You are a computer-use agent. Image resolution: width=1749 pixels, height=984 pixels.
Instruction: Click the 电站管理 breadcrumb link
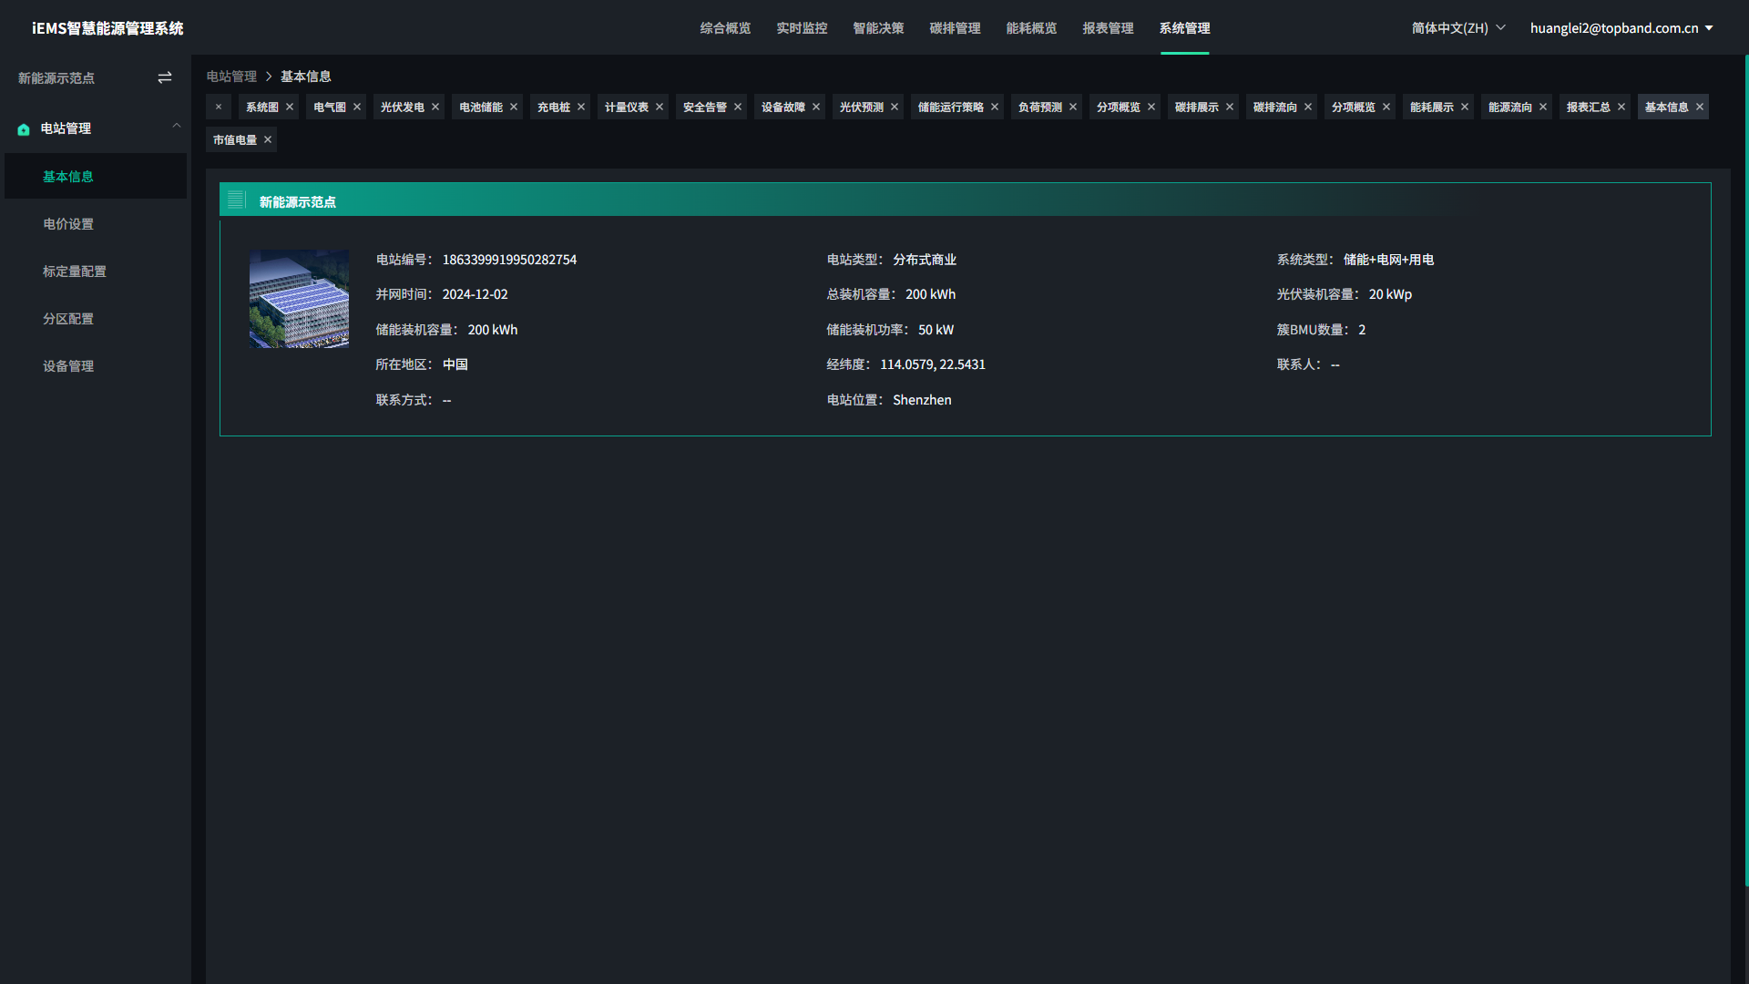(231, 77)
